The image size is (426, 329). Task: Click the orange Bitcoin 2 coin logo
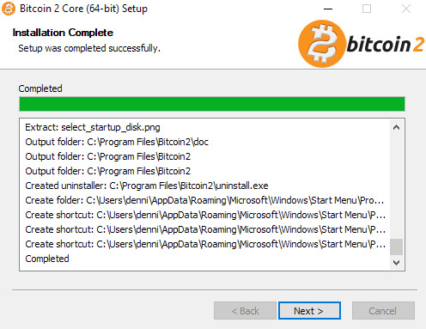(321, 44)
